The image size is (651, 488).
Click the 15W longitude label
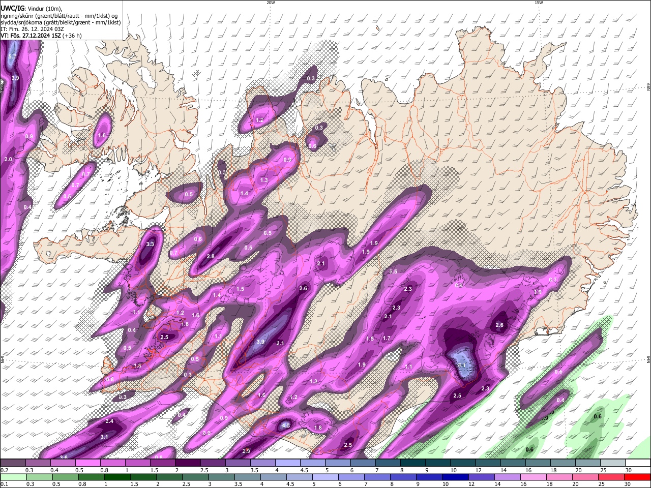click(x=539, y=3)
